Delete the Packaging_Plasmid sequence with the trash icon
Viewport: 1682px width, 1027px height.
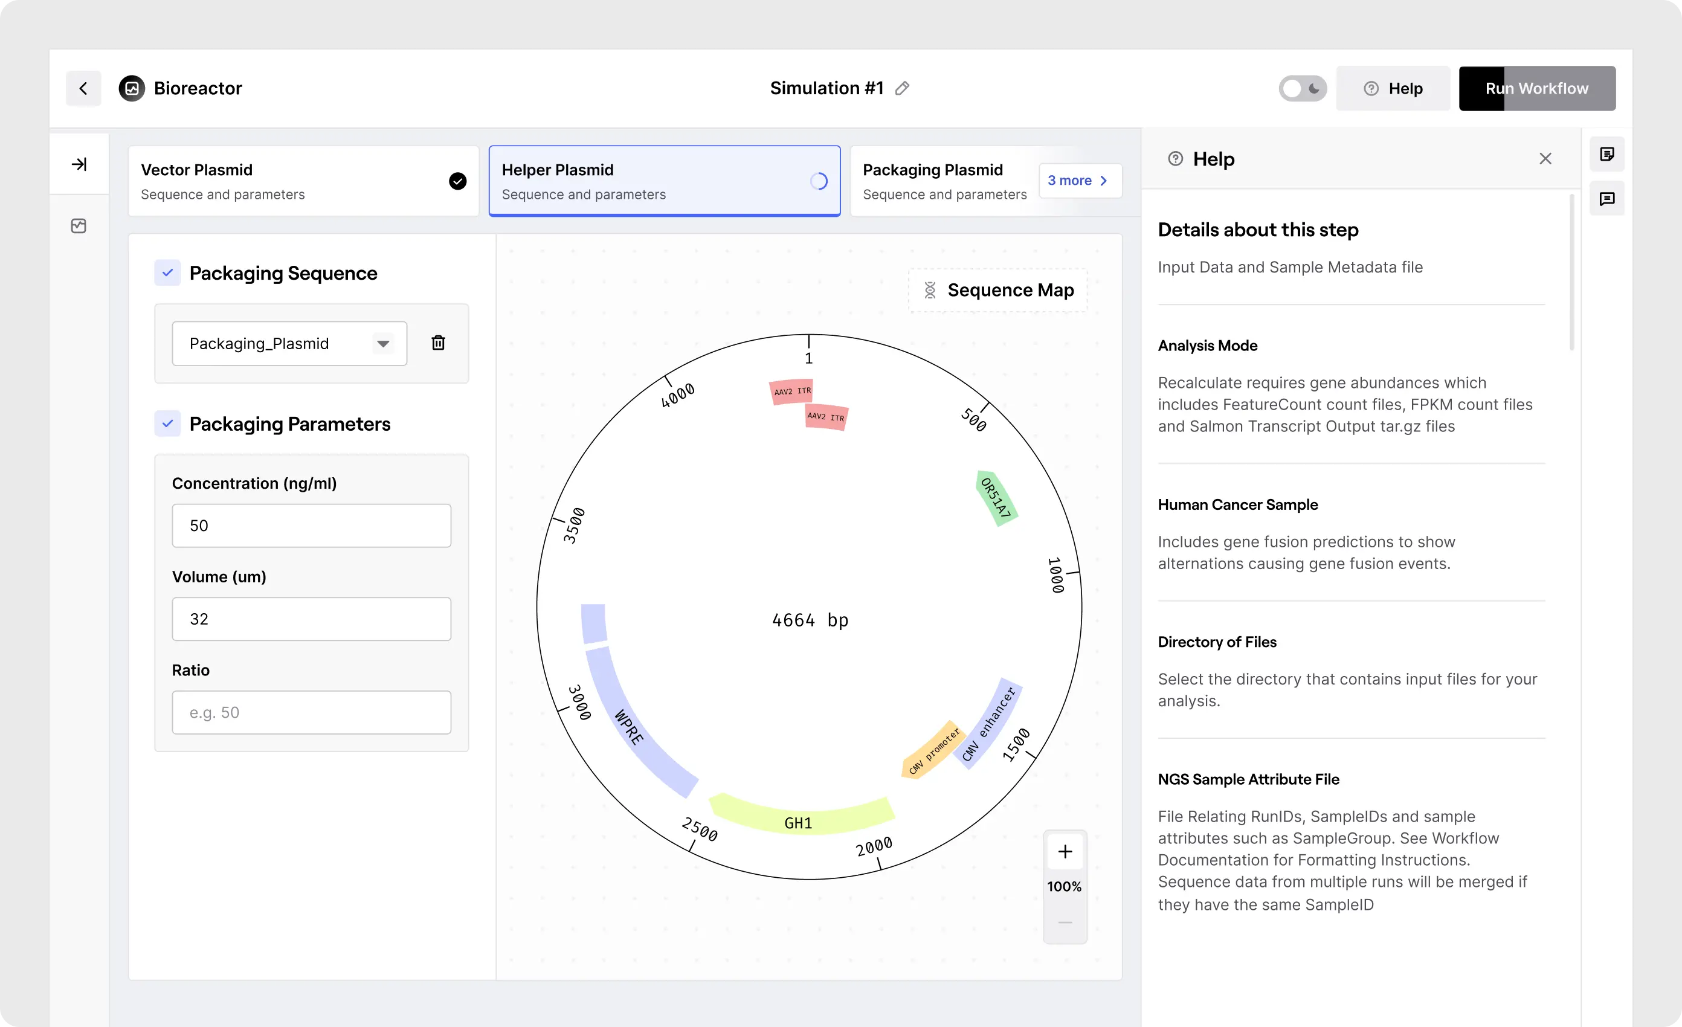coord(438,343)
